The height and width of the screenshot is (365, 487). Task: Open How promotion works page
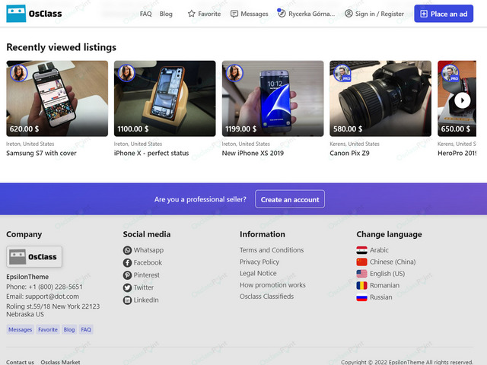(272, 285)
